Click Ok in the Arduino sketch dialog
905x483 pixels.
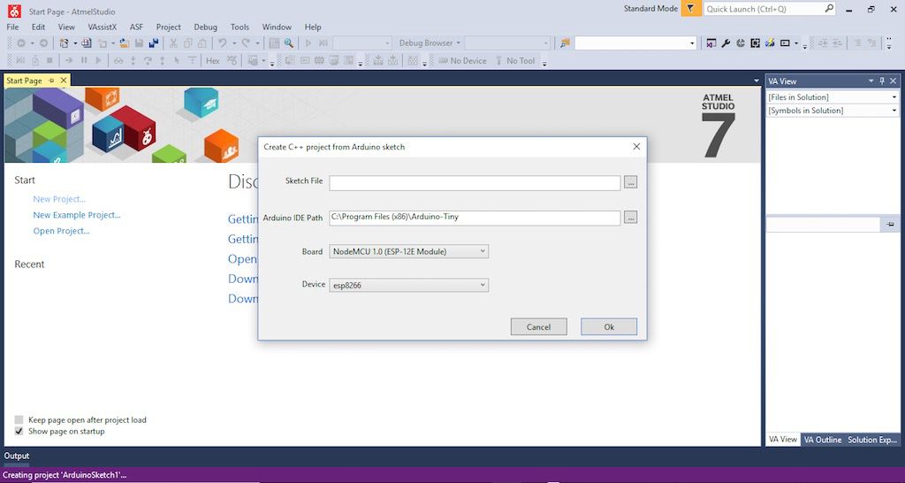click(609, 327)
